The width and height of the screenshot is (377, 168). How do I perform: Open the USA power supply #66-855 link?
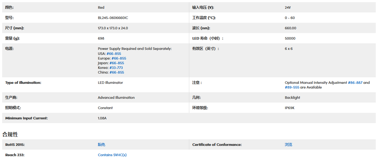click(114, 54)
